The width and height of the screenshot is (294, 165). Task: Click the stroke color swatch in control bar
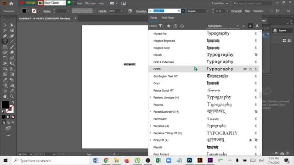(34, 11)
